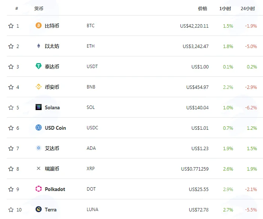Viewport: 263px width, 219px height.
Task: Toggle favorite star for Terra row
Action: [x=11, y=210]
